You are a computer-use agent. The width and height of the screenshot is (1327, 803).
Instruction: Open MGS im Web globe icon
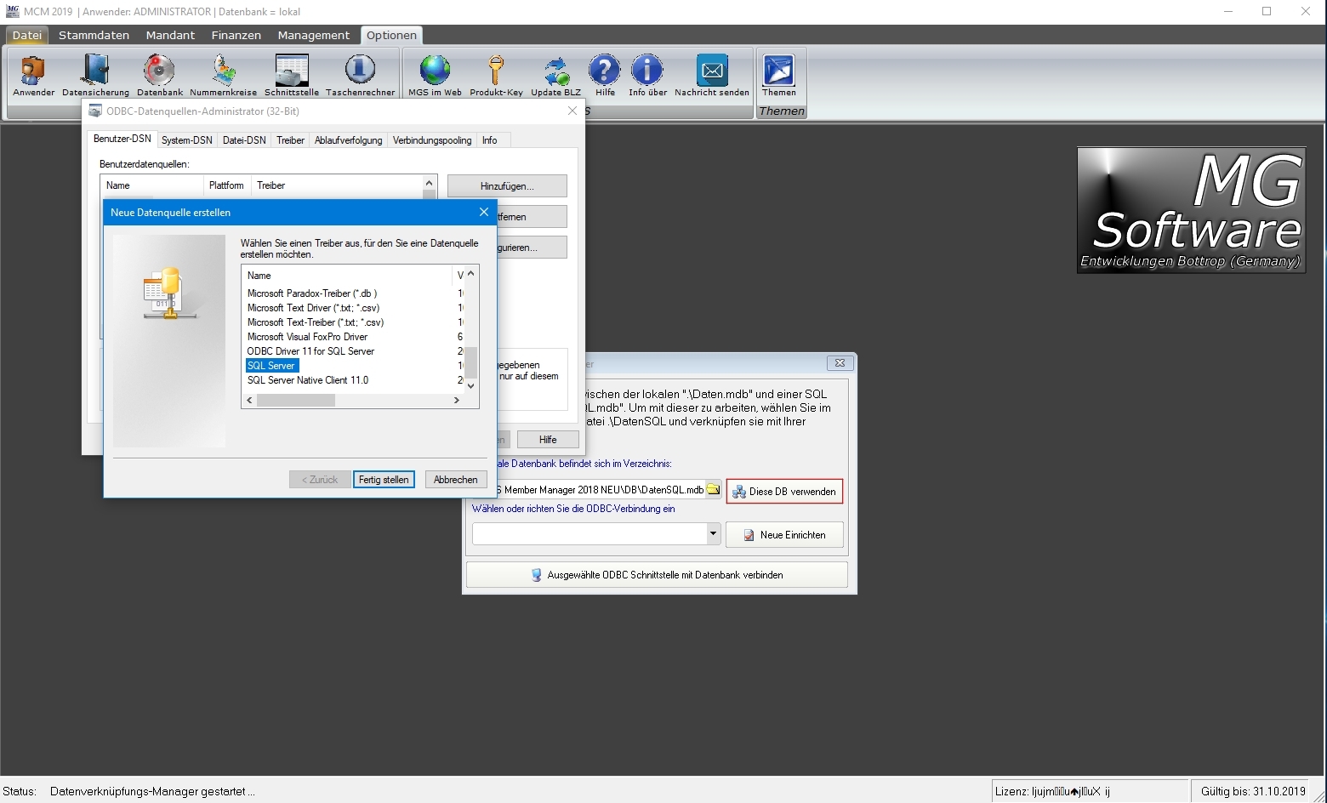(435, 76)
